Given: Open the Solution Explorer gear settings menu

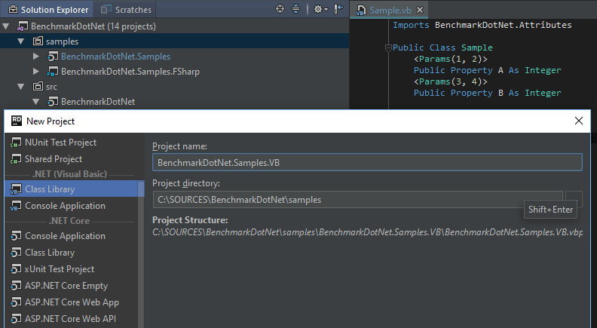Looking at the screenshot, I should (320, 9).
